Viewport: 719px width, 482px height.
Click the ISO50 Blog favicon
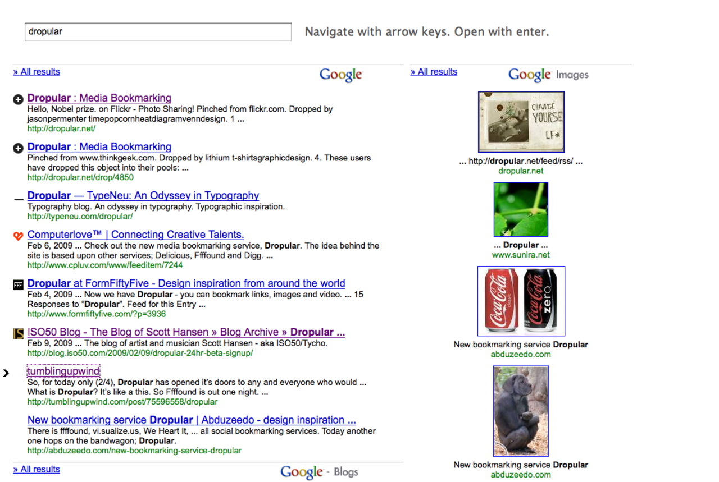pos(18,334)
